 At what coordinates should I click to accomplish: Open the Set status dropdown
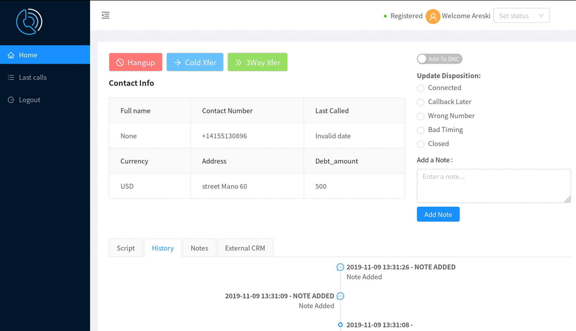point(521,15)
